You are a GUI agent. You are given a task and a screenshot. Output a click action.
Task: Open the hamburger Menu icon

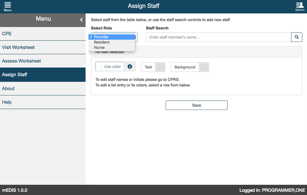[x=8, y=7]
